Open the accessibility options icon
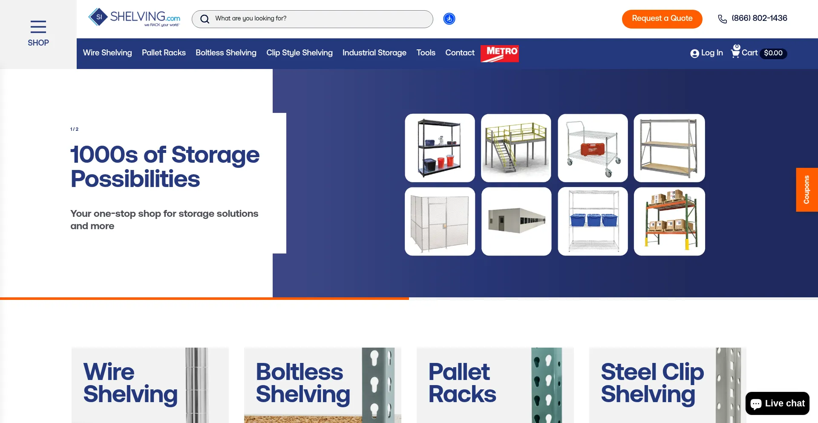 [449, 19]
